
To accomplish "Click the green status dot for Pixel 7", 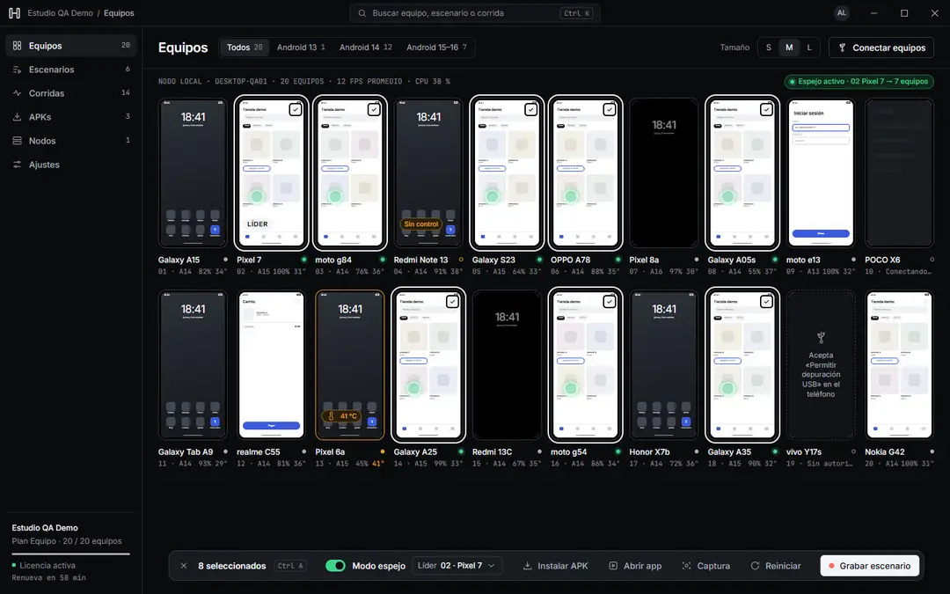I will click(x=304, y=260).
